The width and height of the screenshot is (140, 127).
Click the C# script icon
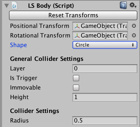pyautogui.click(x=14, y=6)
